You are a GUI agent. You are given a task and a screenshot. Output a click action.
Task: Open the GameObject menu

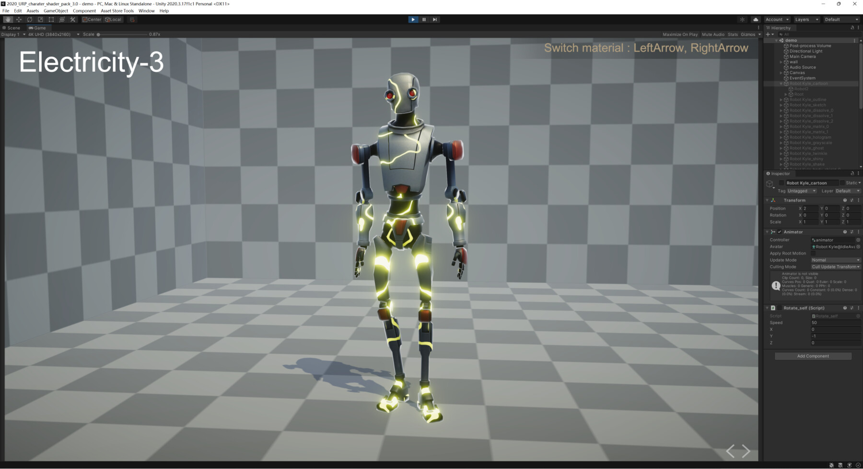point(56,11)
